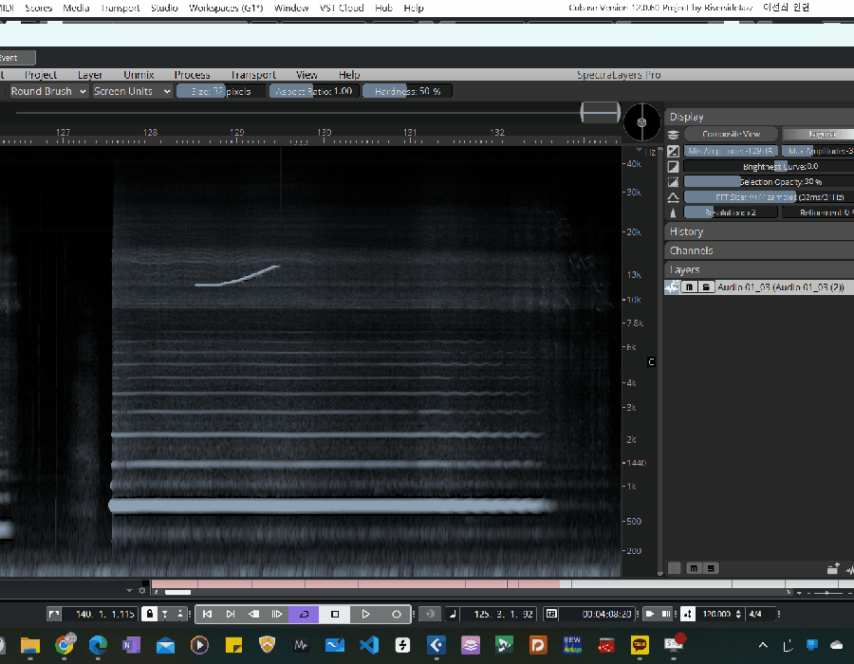Click the horizontal zoom slider handle above ruler
Image resolution: width=854 pixels, height=664 pixels.
tap(601, 113)
